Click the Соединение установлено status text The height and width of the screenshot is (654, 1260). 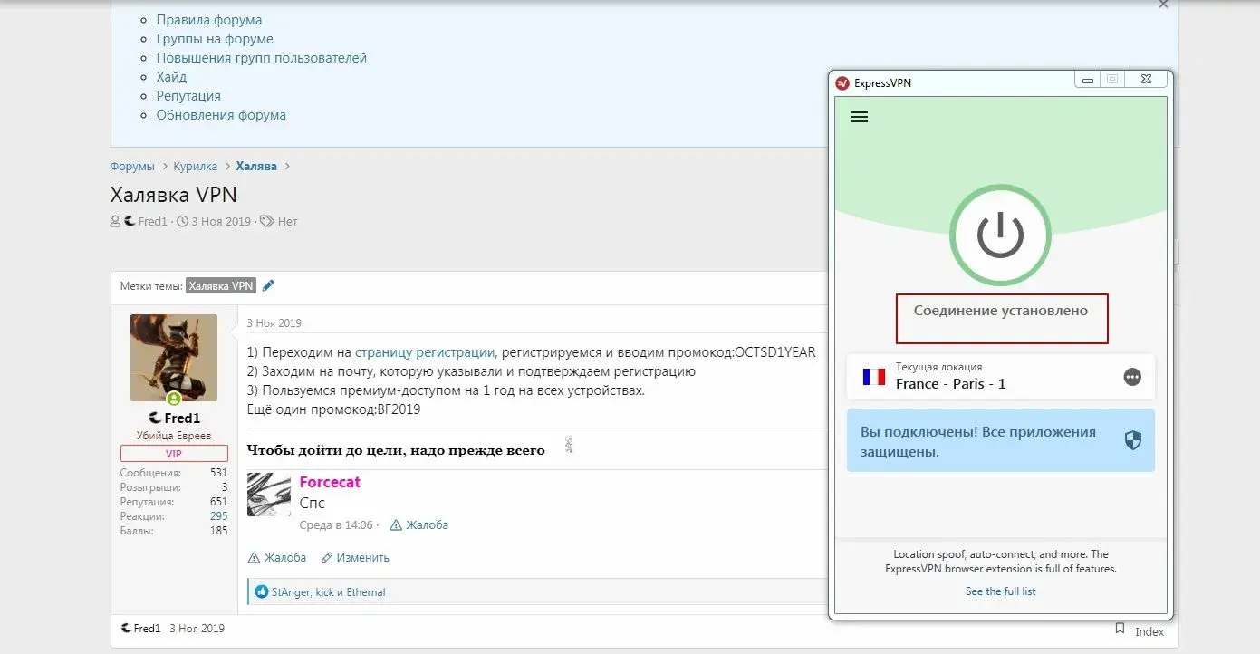1001,311
